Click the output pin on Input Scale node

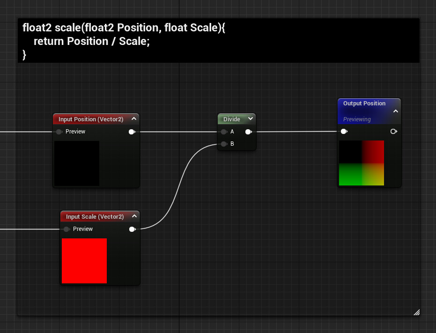132,229
